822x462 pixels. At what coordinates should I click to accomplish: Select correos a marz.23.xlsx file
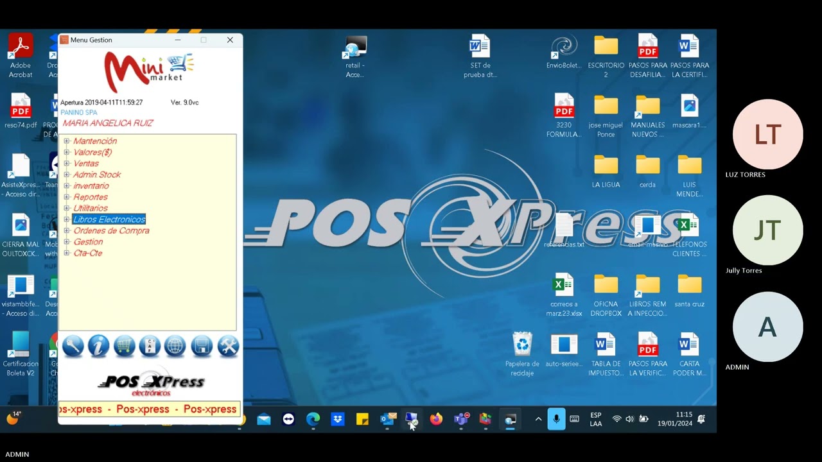pyautogui.click(x=565, y=295)
